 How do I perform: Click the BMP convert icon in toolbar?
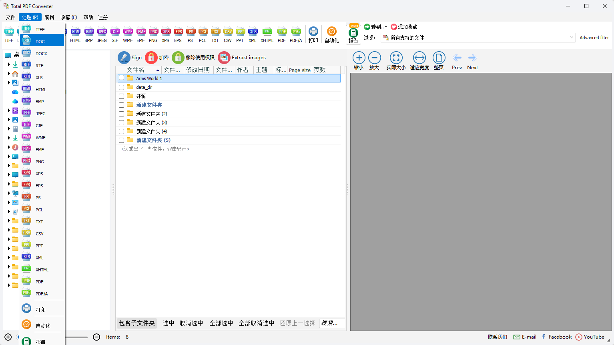tap(89, 32)
